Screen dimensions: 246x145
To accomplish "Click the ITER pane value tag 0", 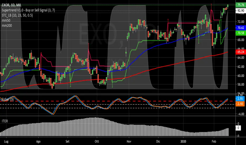I will (x=238, y=128).
